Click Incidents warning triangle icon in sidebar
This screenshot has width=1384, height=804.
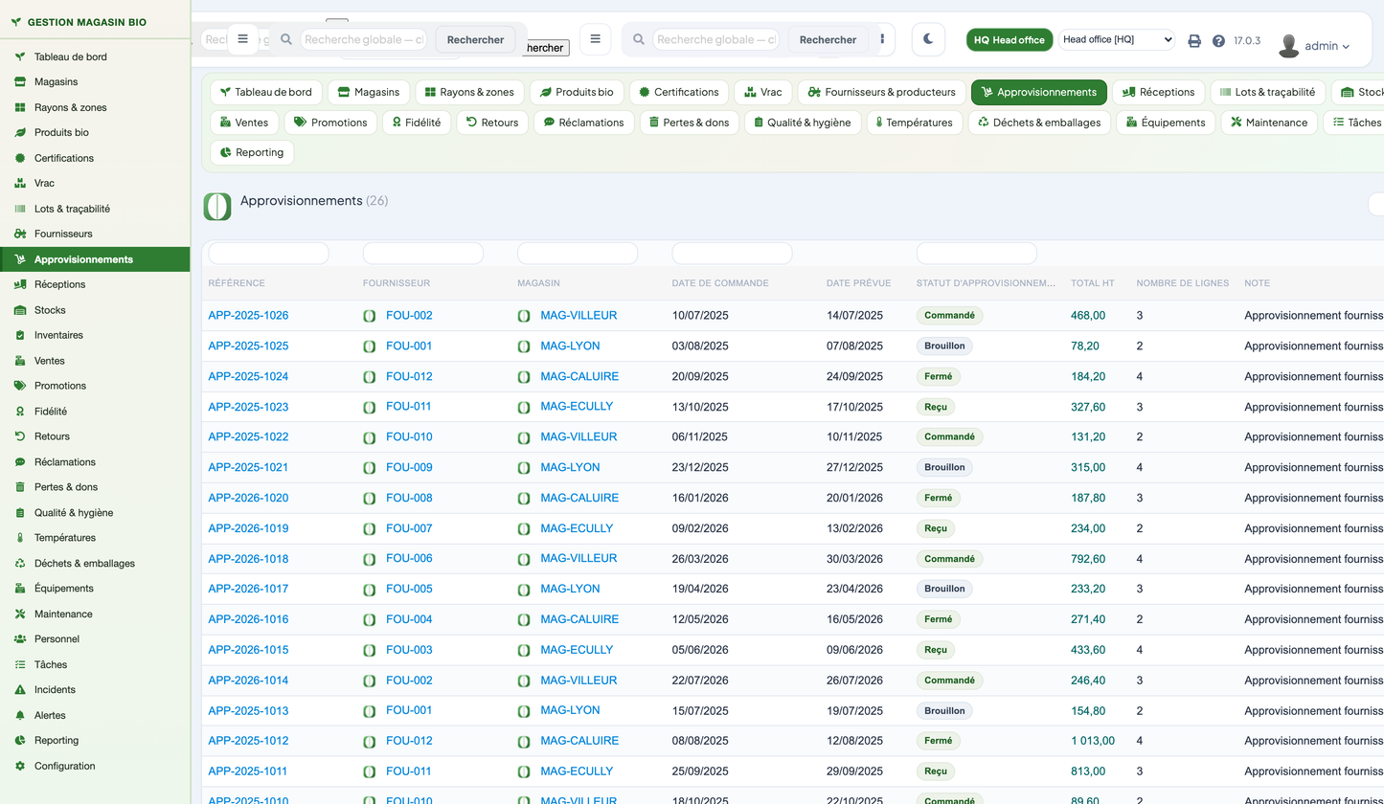coord(20,689)
